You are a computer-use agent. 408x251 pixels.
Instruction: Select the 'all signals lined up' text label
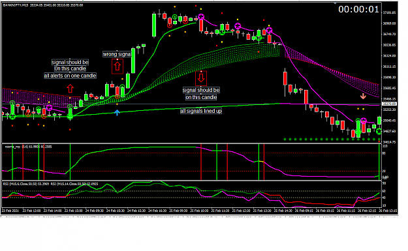[x=201, y=111]
